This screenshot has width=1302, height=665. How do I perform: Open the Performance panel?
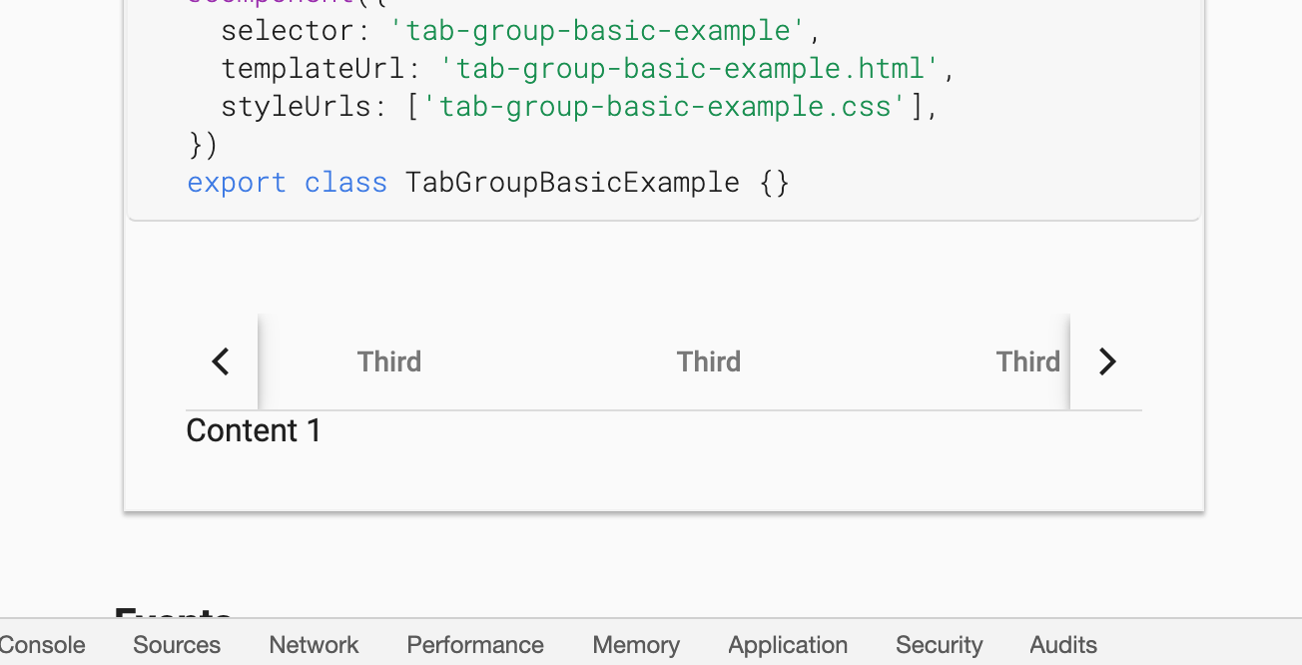tap(474, 645)
